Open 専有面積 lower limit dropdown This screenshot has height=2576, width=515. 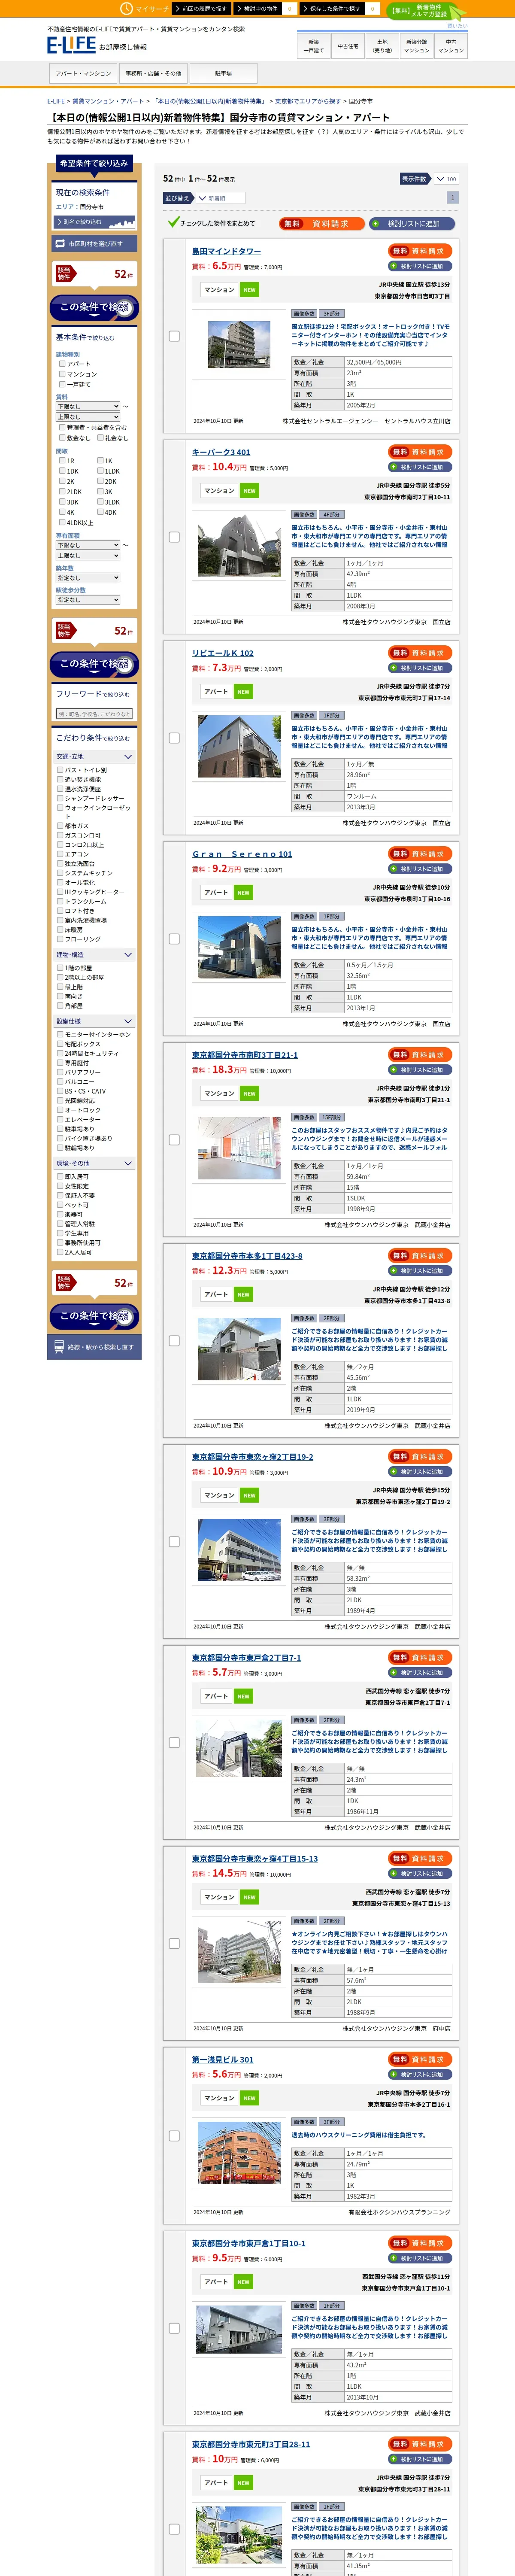click(88, 545)
